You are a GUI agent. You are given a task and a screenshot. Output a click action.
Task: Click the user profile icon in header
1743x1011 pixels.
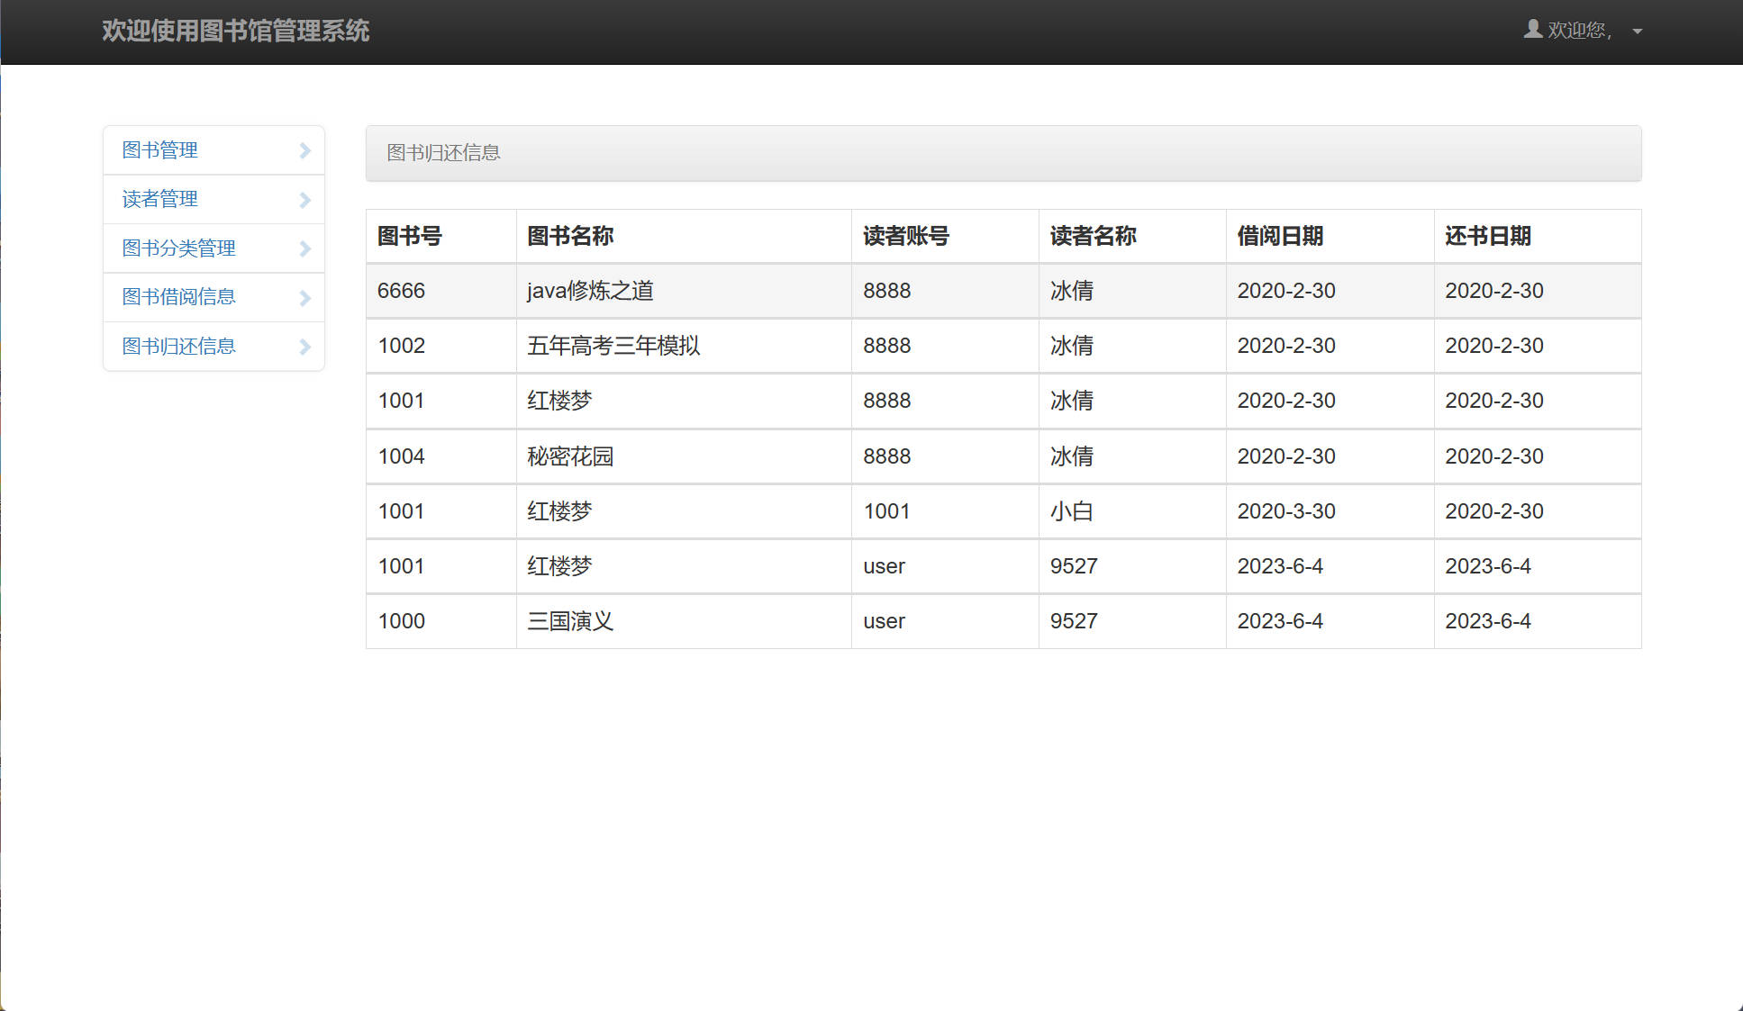pyautogui.click(x=1532, y=30)
